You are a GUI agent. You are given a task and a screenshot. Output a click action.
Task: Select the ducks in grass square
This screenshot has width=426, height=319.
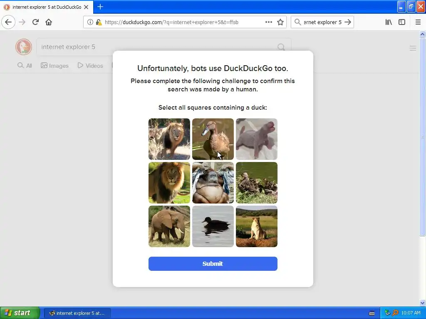[257, 183]
